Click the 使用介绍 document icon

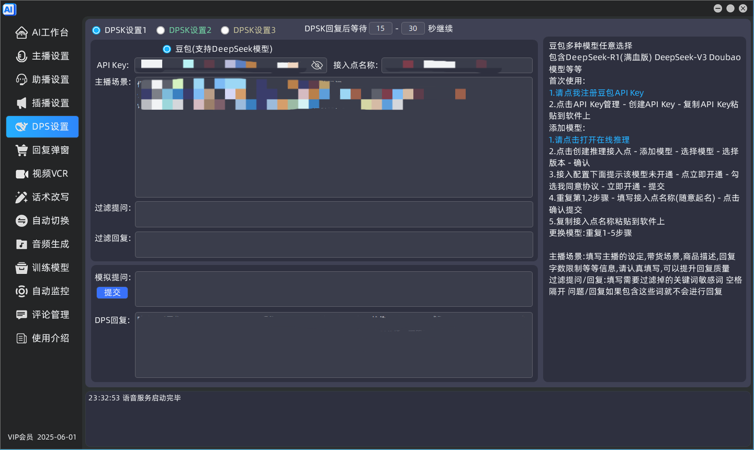[x=21, y=338]
